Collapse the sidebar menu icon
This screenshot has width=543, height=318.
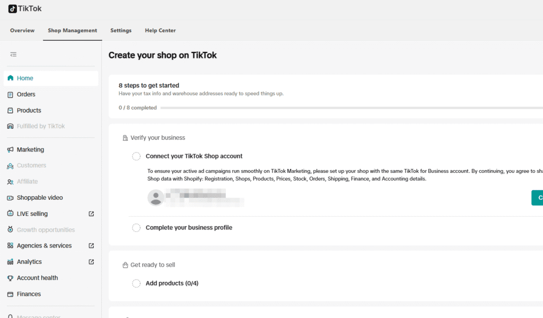click(x=13, y=55)
